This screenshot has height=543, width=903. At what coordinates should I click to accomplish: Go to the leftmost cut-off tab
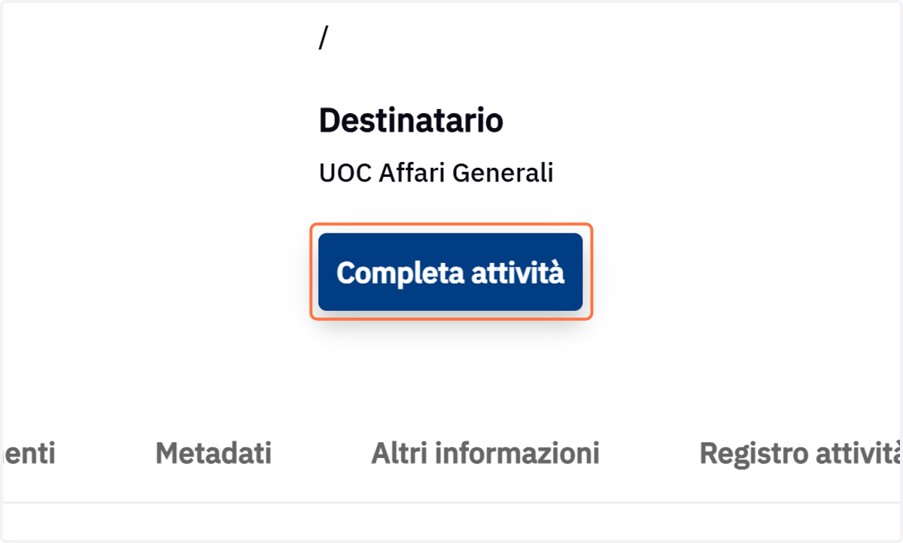coord(28,453)
